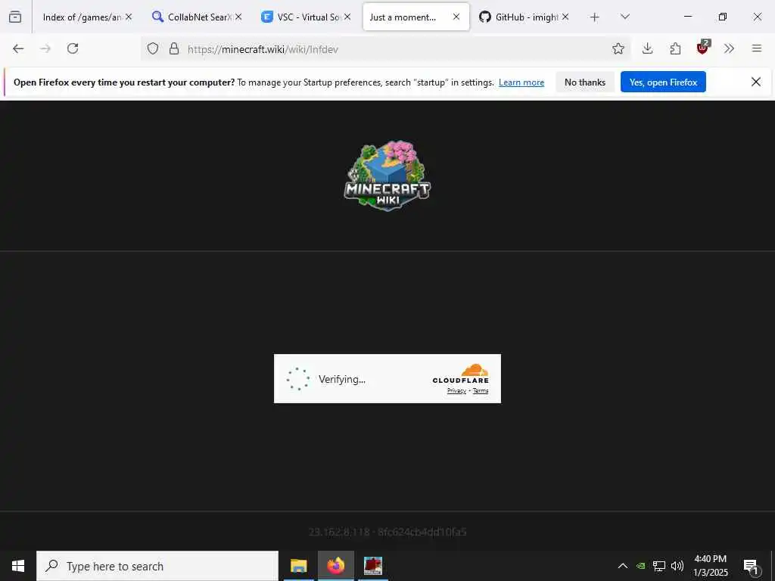Screen dimensions: 775x581
Task: Open the Firefox application menu
Action: tap(757, 48)
